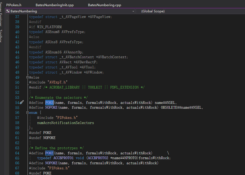
Task: Click line number 52 in the gutter
Action: point(17,93)
